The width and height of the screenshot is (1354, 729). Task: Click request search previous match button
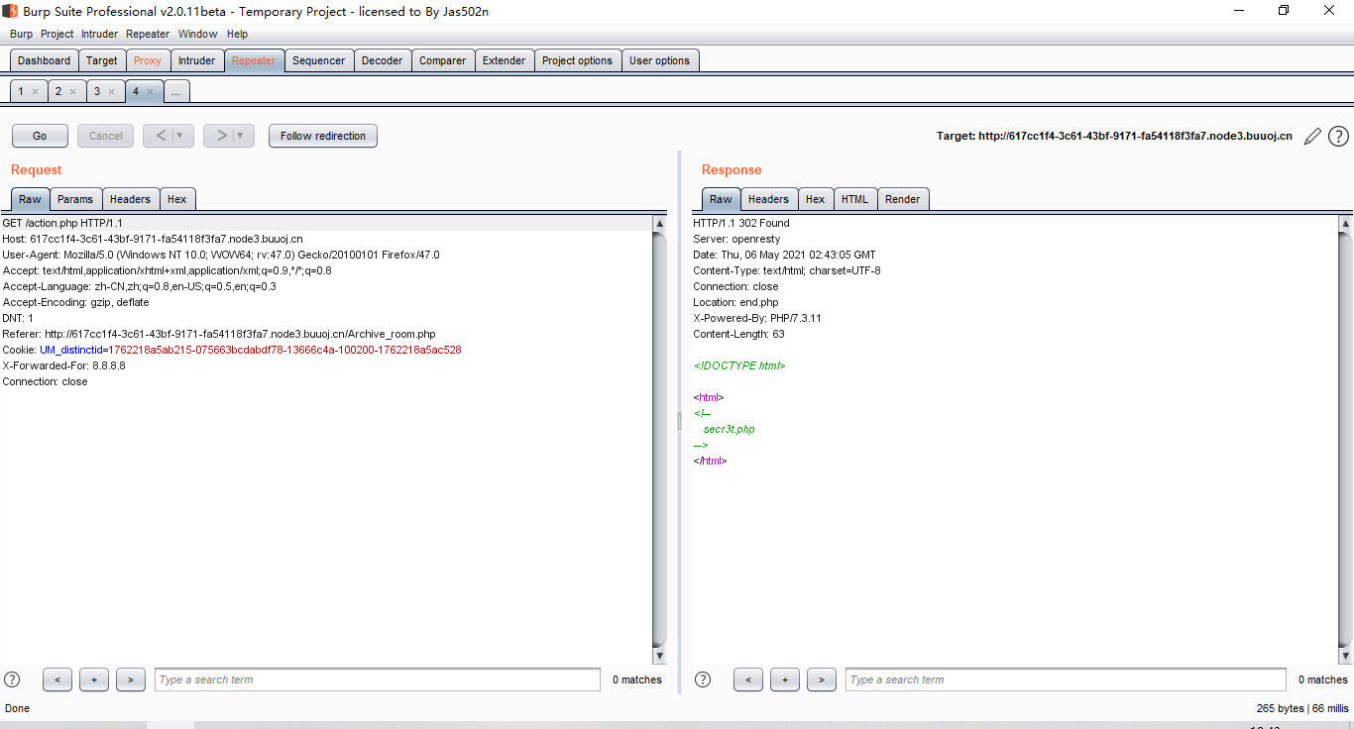tap(57, 679)
